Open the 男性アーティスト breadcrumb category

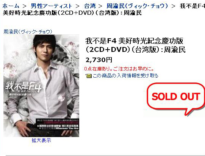point(52,6)
